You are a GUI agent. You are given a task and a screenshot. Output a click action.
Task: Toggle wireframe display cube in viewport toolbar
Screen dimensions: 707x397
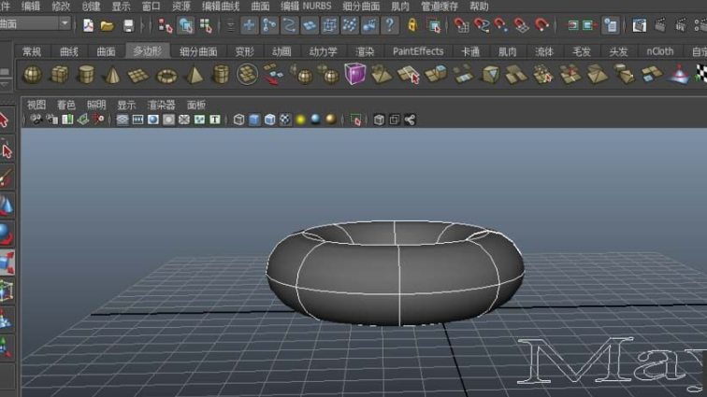coord(238,120)
